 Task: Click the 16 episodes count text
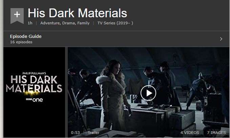point(21,42)
